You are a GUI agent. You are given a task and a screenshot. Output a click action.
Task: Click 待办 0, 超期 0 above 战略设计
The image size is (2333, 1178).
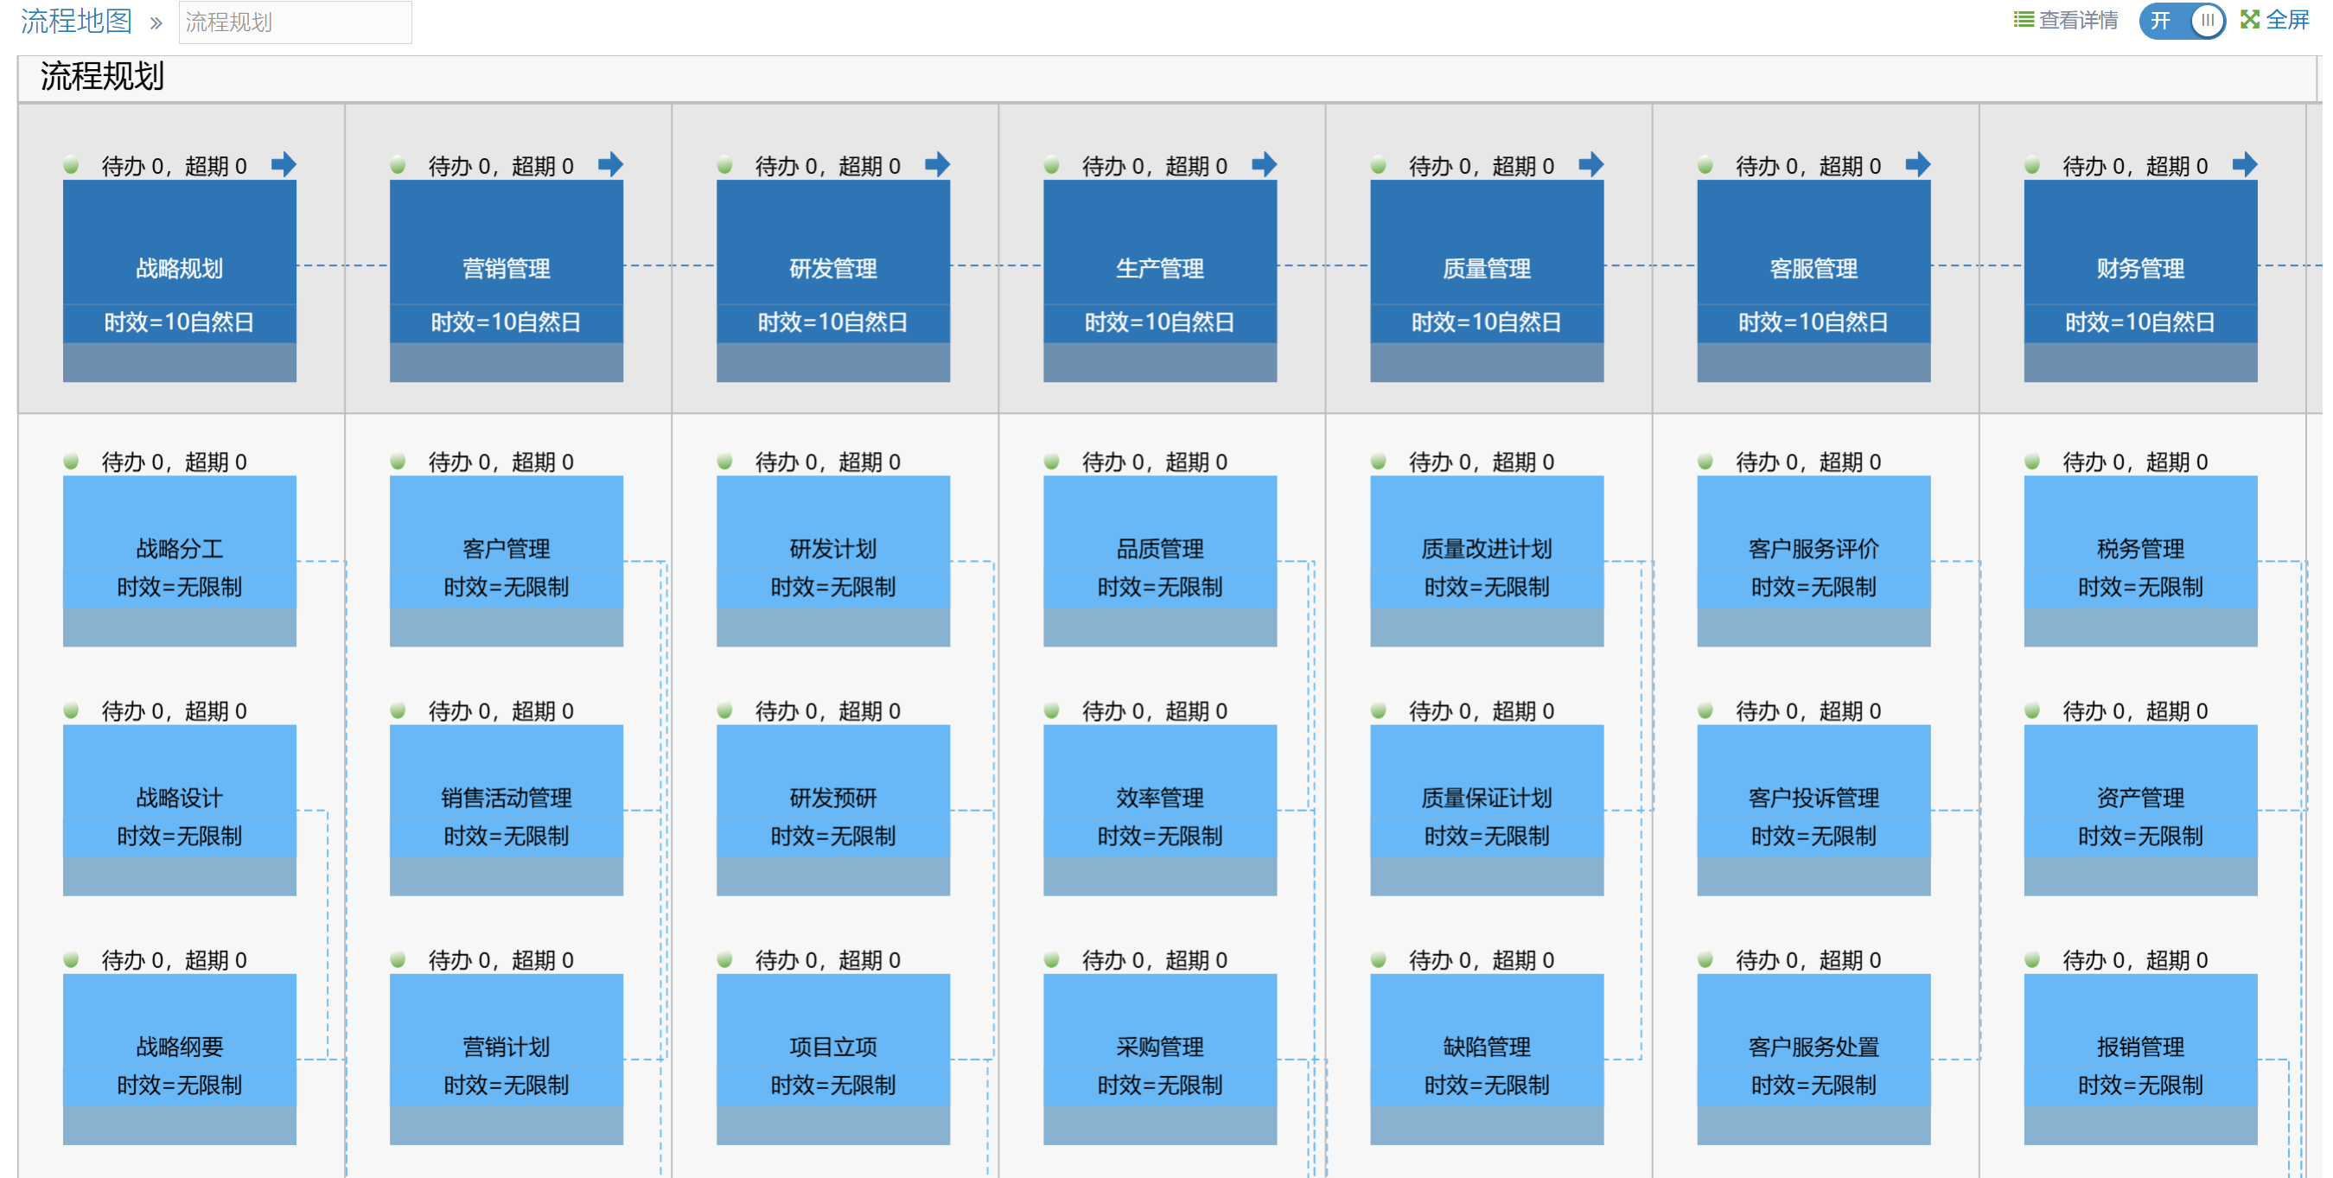174,710
